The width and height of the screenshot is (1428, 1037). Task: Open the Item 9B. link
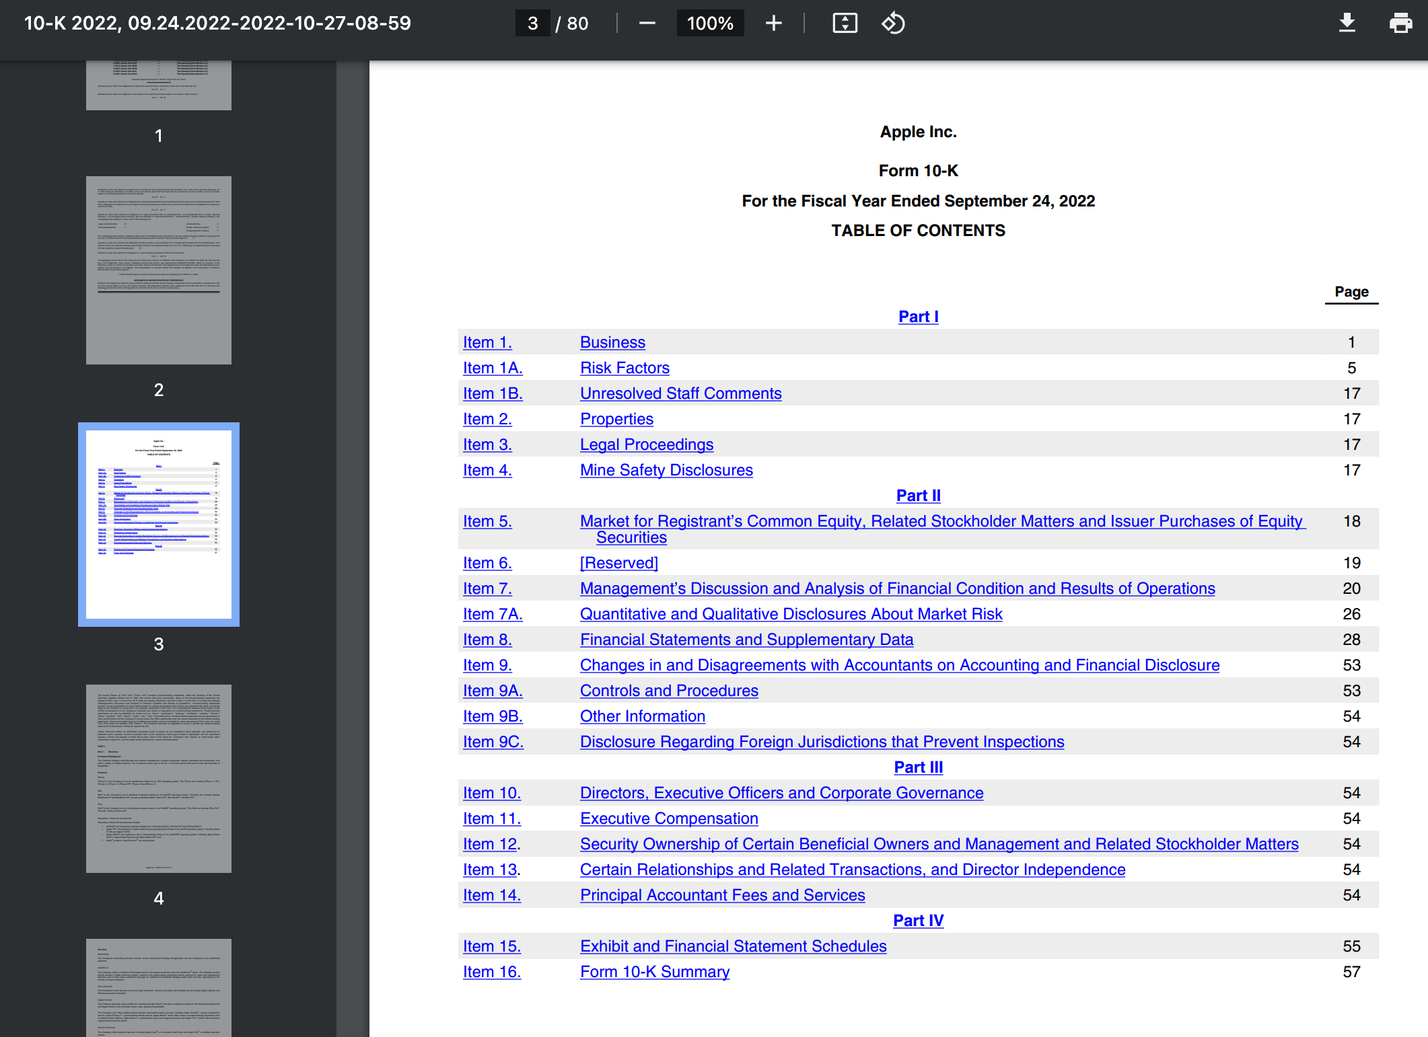493,716
